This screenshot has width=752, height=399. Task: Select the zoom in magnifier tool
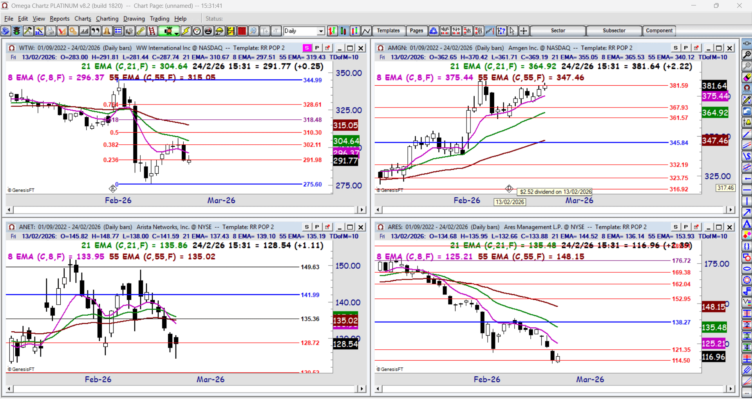pos(747,55)
